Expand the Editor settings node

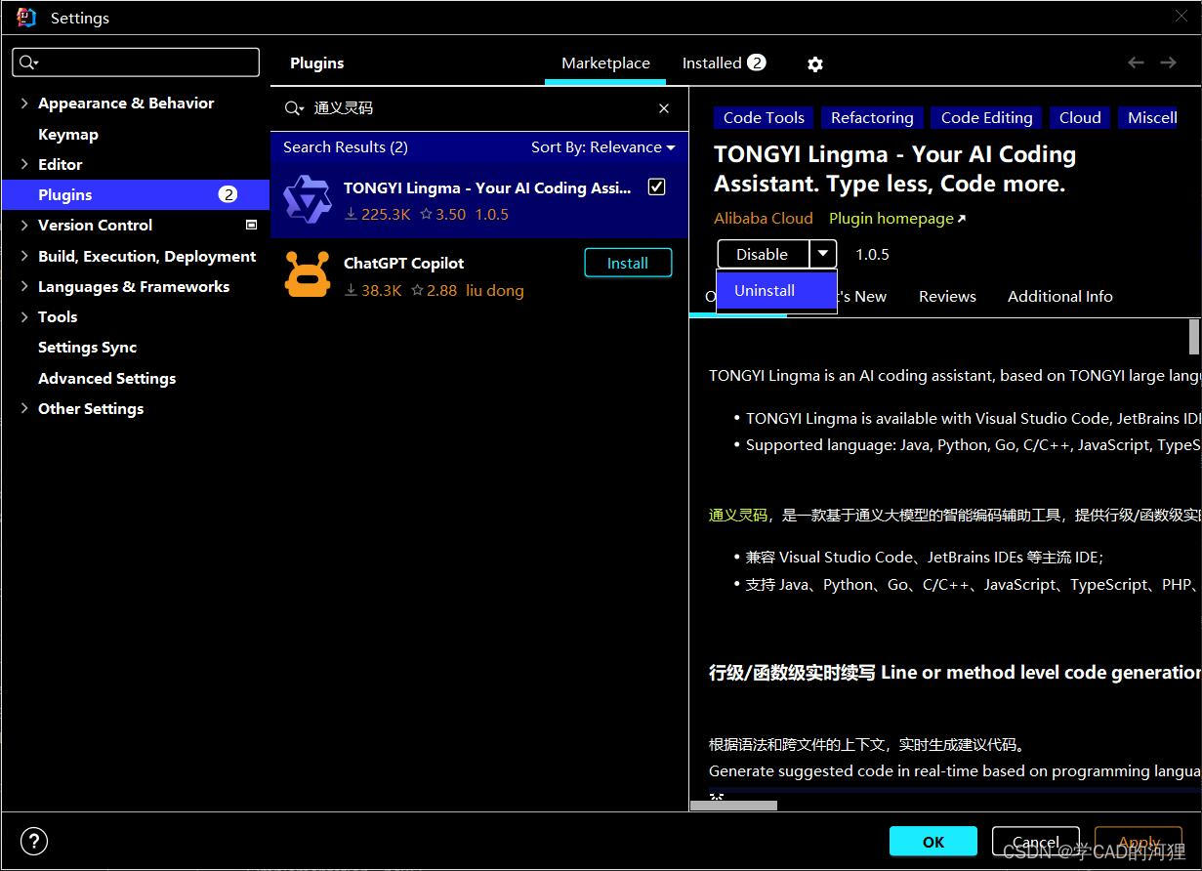pos(24,164)
